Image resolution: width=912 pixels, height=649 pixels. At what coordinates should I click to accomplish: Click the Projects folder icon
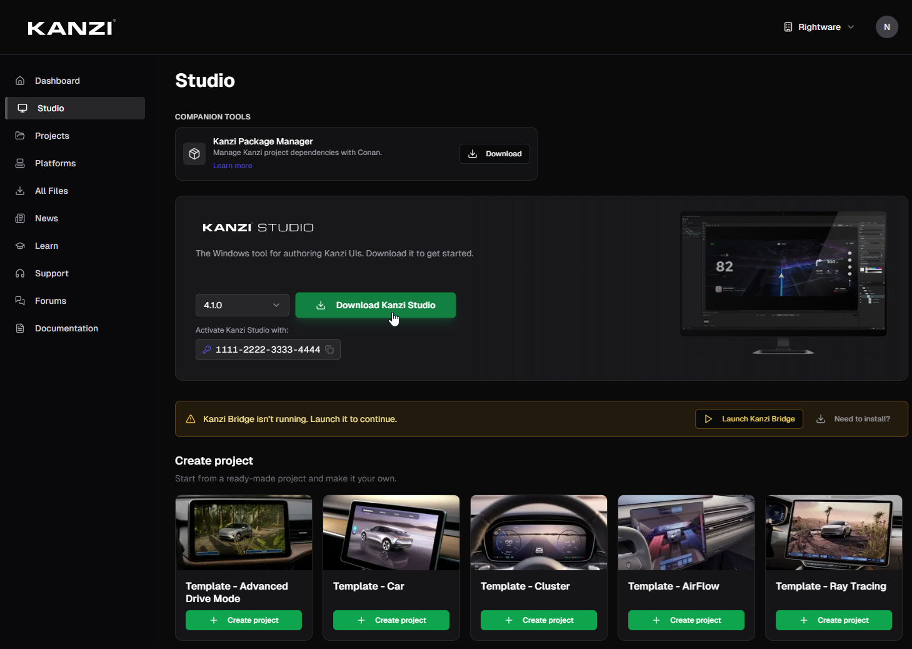[x=20, y=136]
